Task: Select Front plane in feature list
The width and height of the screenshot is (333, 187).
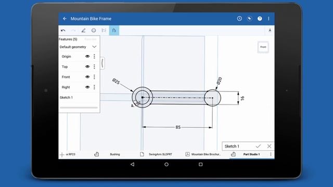Action: click(66, 77)
